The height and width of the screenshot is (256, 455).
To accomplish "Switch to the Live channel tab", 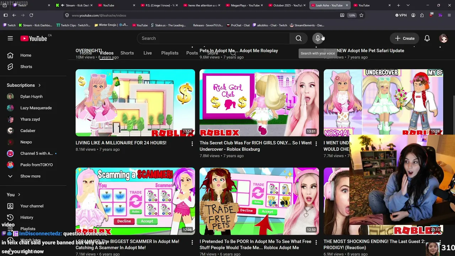I will click(148, 53).
